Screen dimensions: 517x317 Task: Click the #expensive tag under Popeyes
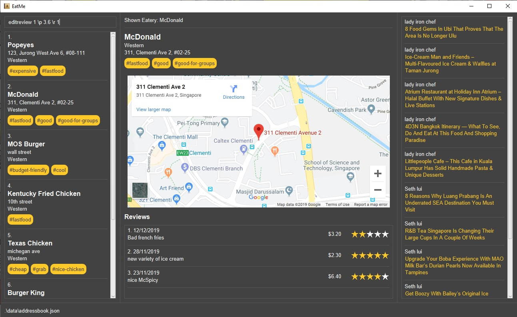click(23, 71)
